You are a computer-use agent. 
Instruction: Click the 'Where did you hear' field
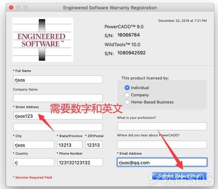(162, 145)
